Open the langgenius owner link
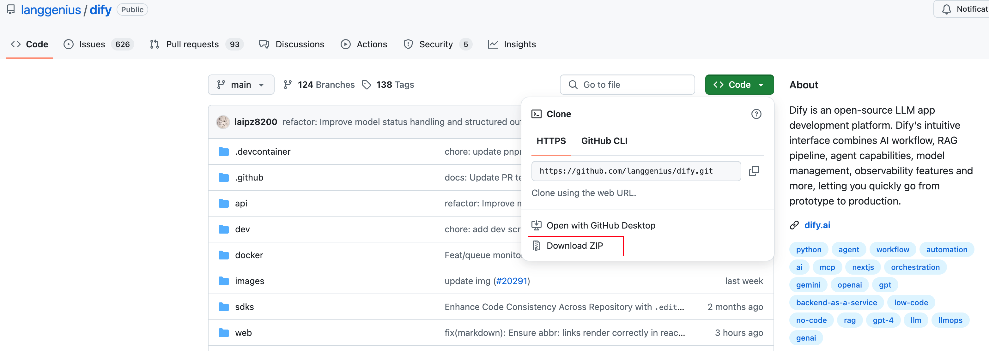The width and height of the screenshot is (989, 351). click(51, 9)
